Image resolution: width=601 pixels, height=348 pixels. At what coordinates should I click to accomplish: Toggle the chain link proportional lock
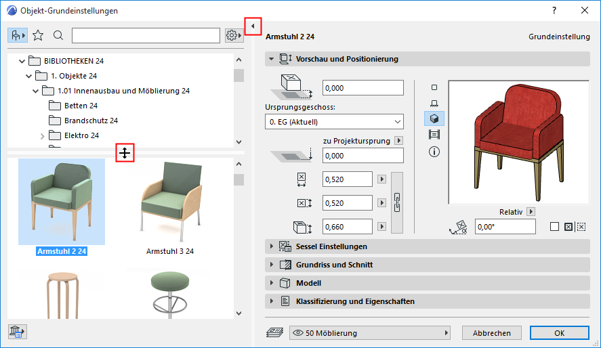point(397,202)
